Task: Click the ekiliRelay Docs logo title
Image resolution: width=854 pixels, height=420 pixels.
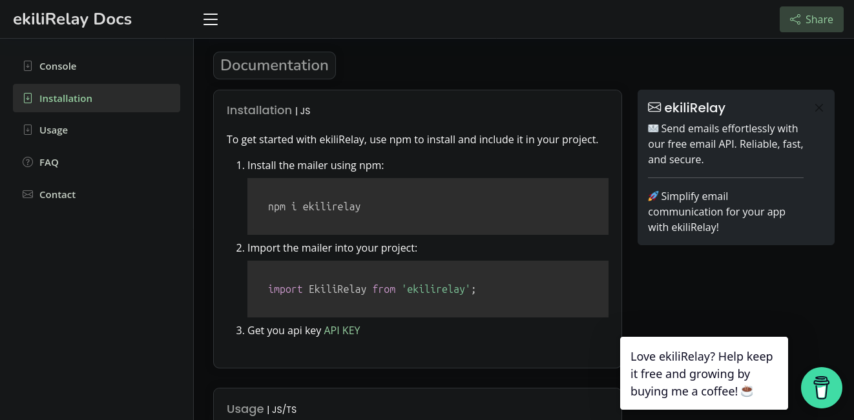Action: coord(72,19)
